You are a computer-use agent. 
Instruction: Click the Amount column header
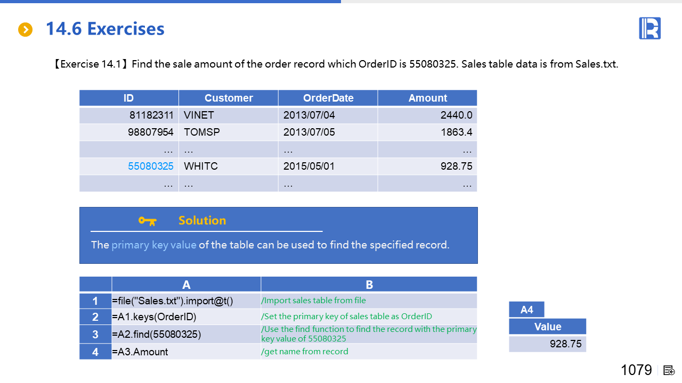coord(427,98)
